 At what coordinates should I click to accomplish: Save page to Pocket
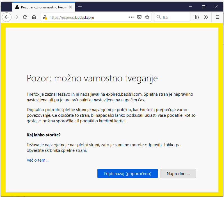tap(139, 17)
